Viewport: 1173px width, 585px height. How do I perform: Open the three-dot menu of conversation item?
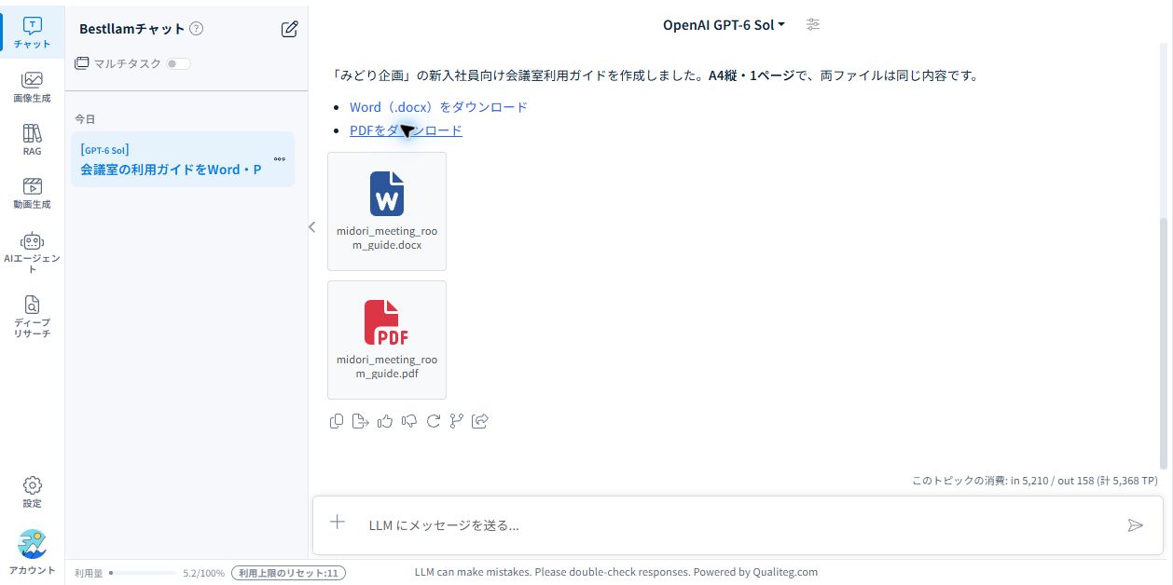[280, 158]
